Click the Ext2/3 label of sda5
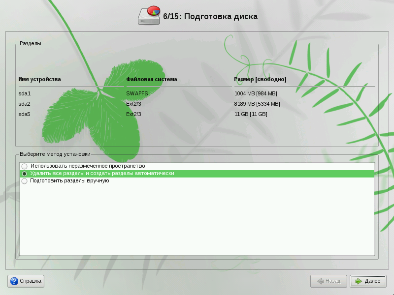This screenshot has width=394, height=295. (133, 114)
